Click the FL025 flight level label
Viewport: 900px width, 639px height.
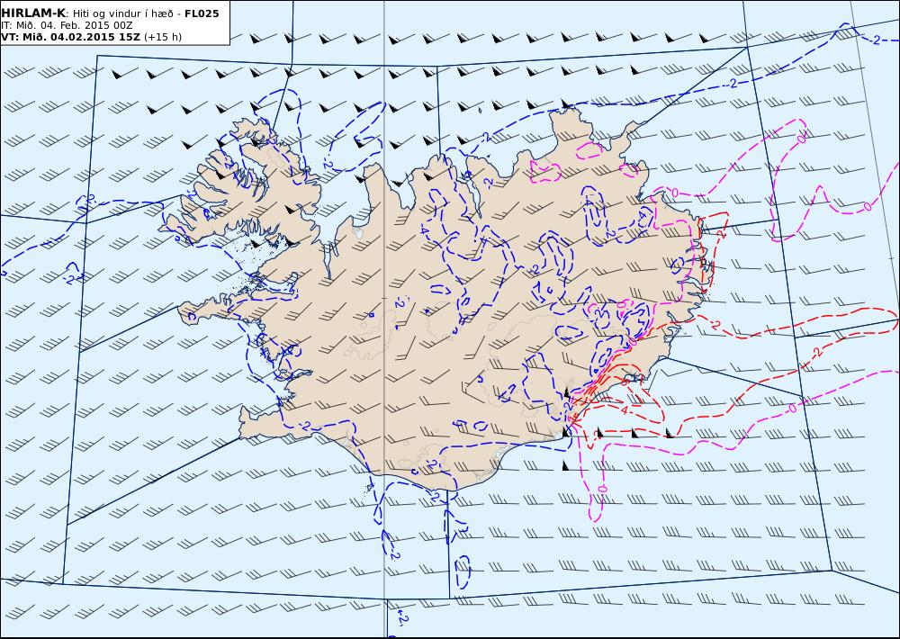pos(202,13)
